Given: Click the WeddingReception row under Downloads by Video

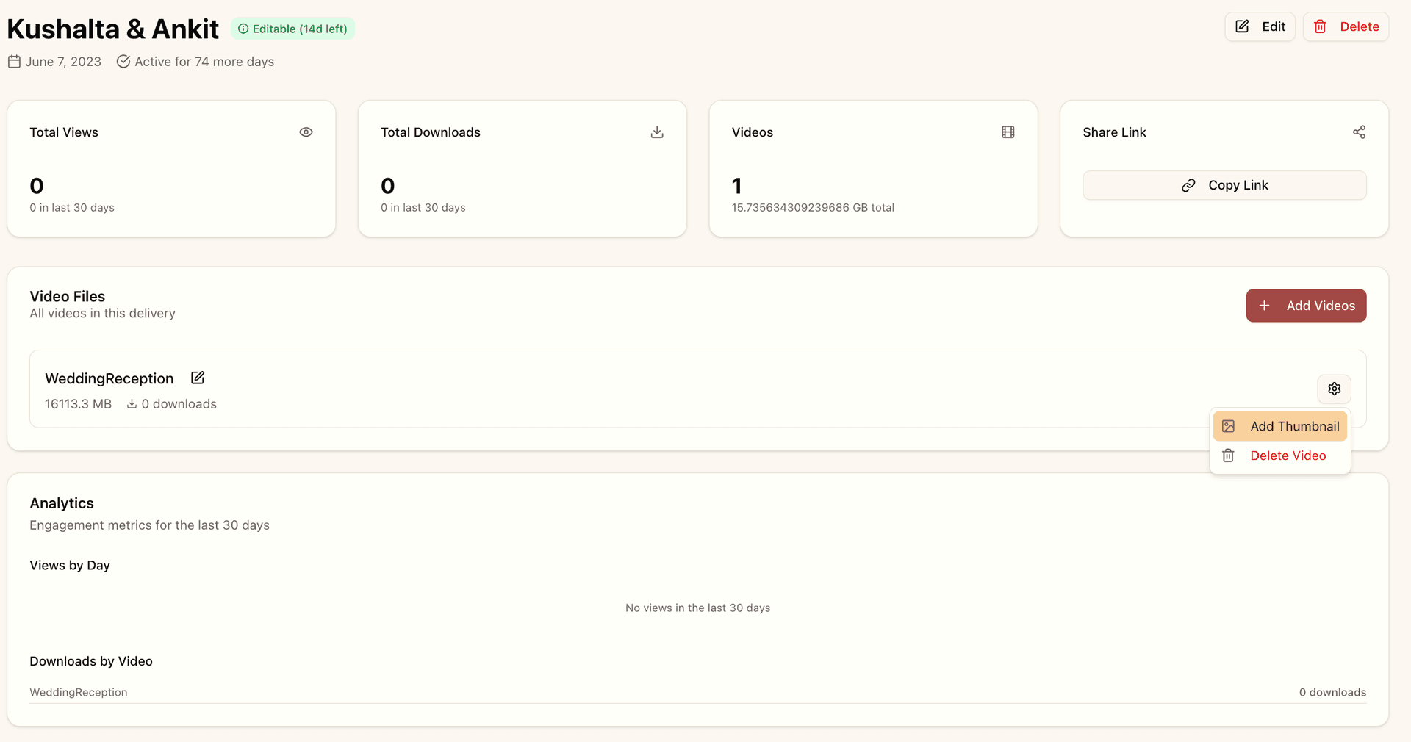Looking at the screenshot, I should 79,692.
